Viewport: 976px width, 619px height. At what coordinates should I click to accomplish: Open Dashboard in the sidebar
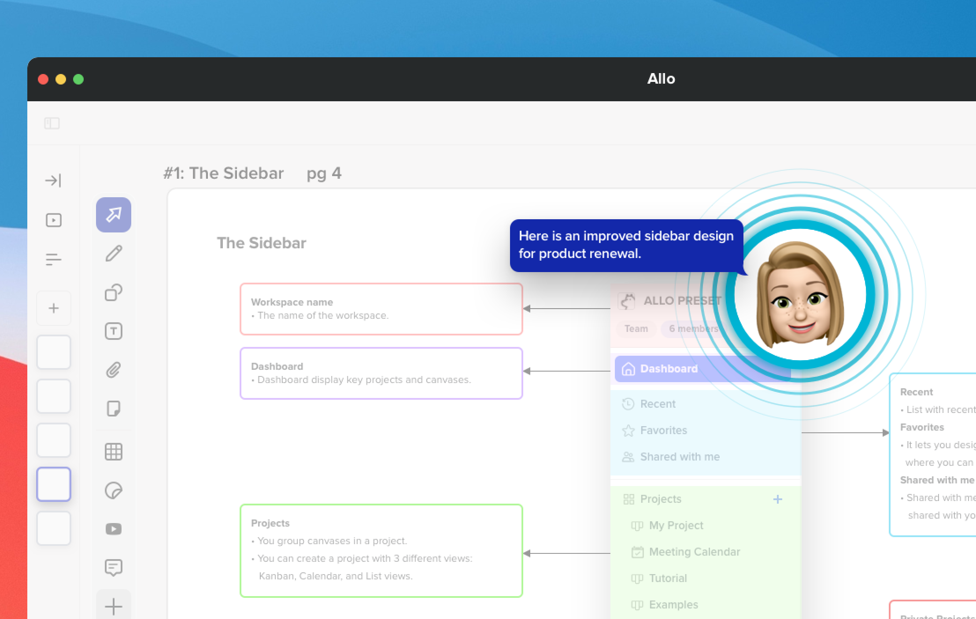(x=669, y=369)
